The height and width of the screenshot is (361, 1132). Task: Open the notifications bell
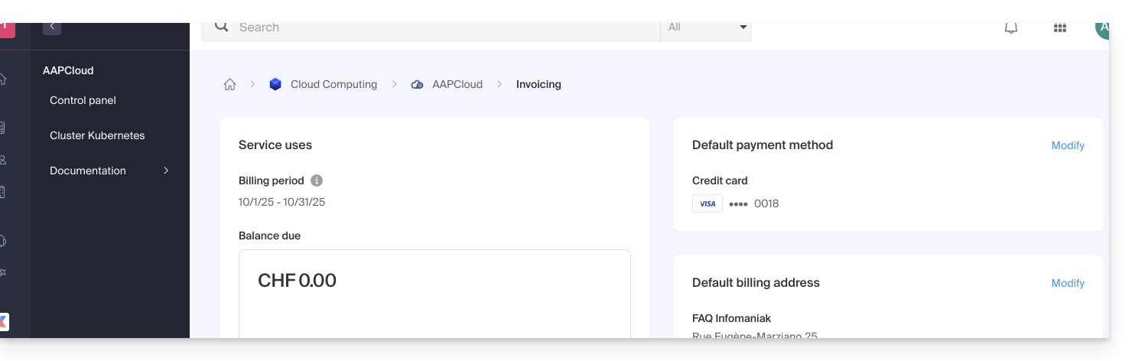pos(1011,28)
